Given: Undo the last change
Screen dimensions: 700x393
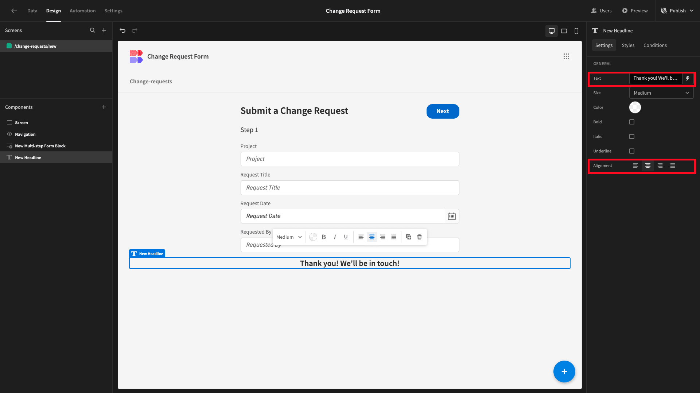Looking at the screenshot, I should [122, 31].
